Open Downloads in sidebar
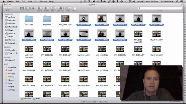 click(x=11, y=27)
